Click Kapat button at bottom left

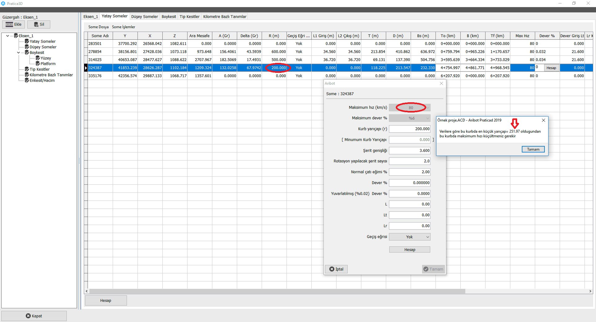(x=34, y=316)
